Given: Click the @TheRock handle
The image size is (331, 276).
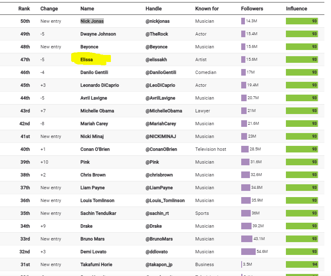Looking at the screenshot, I should pyautogui.click(x=157, y=34).
